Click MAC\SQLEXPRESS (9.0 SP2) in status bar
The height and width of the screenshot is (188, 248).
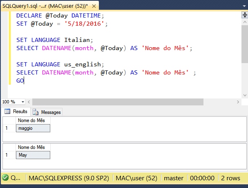pos(69,178)
